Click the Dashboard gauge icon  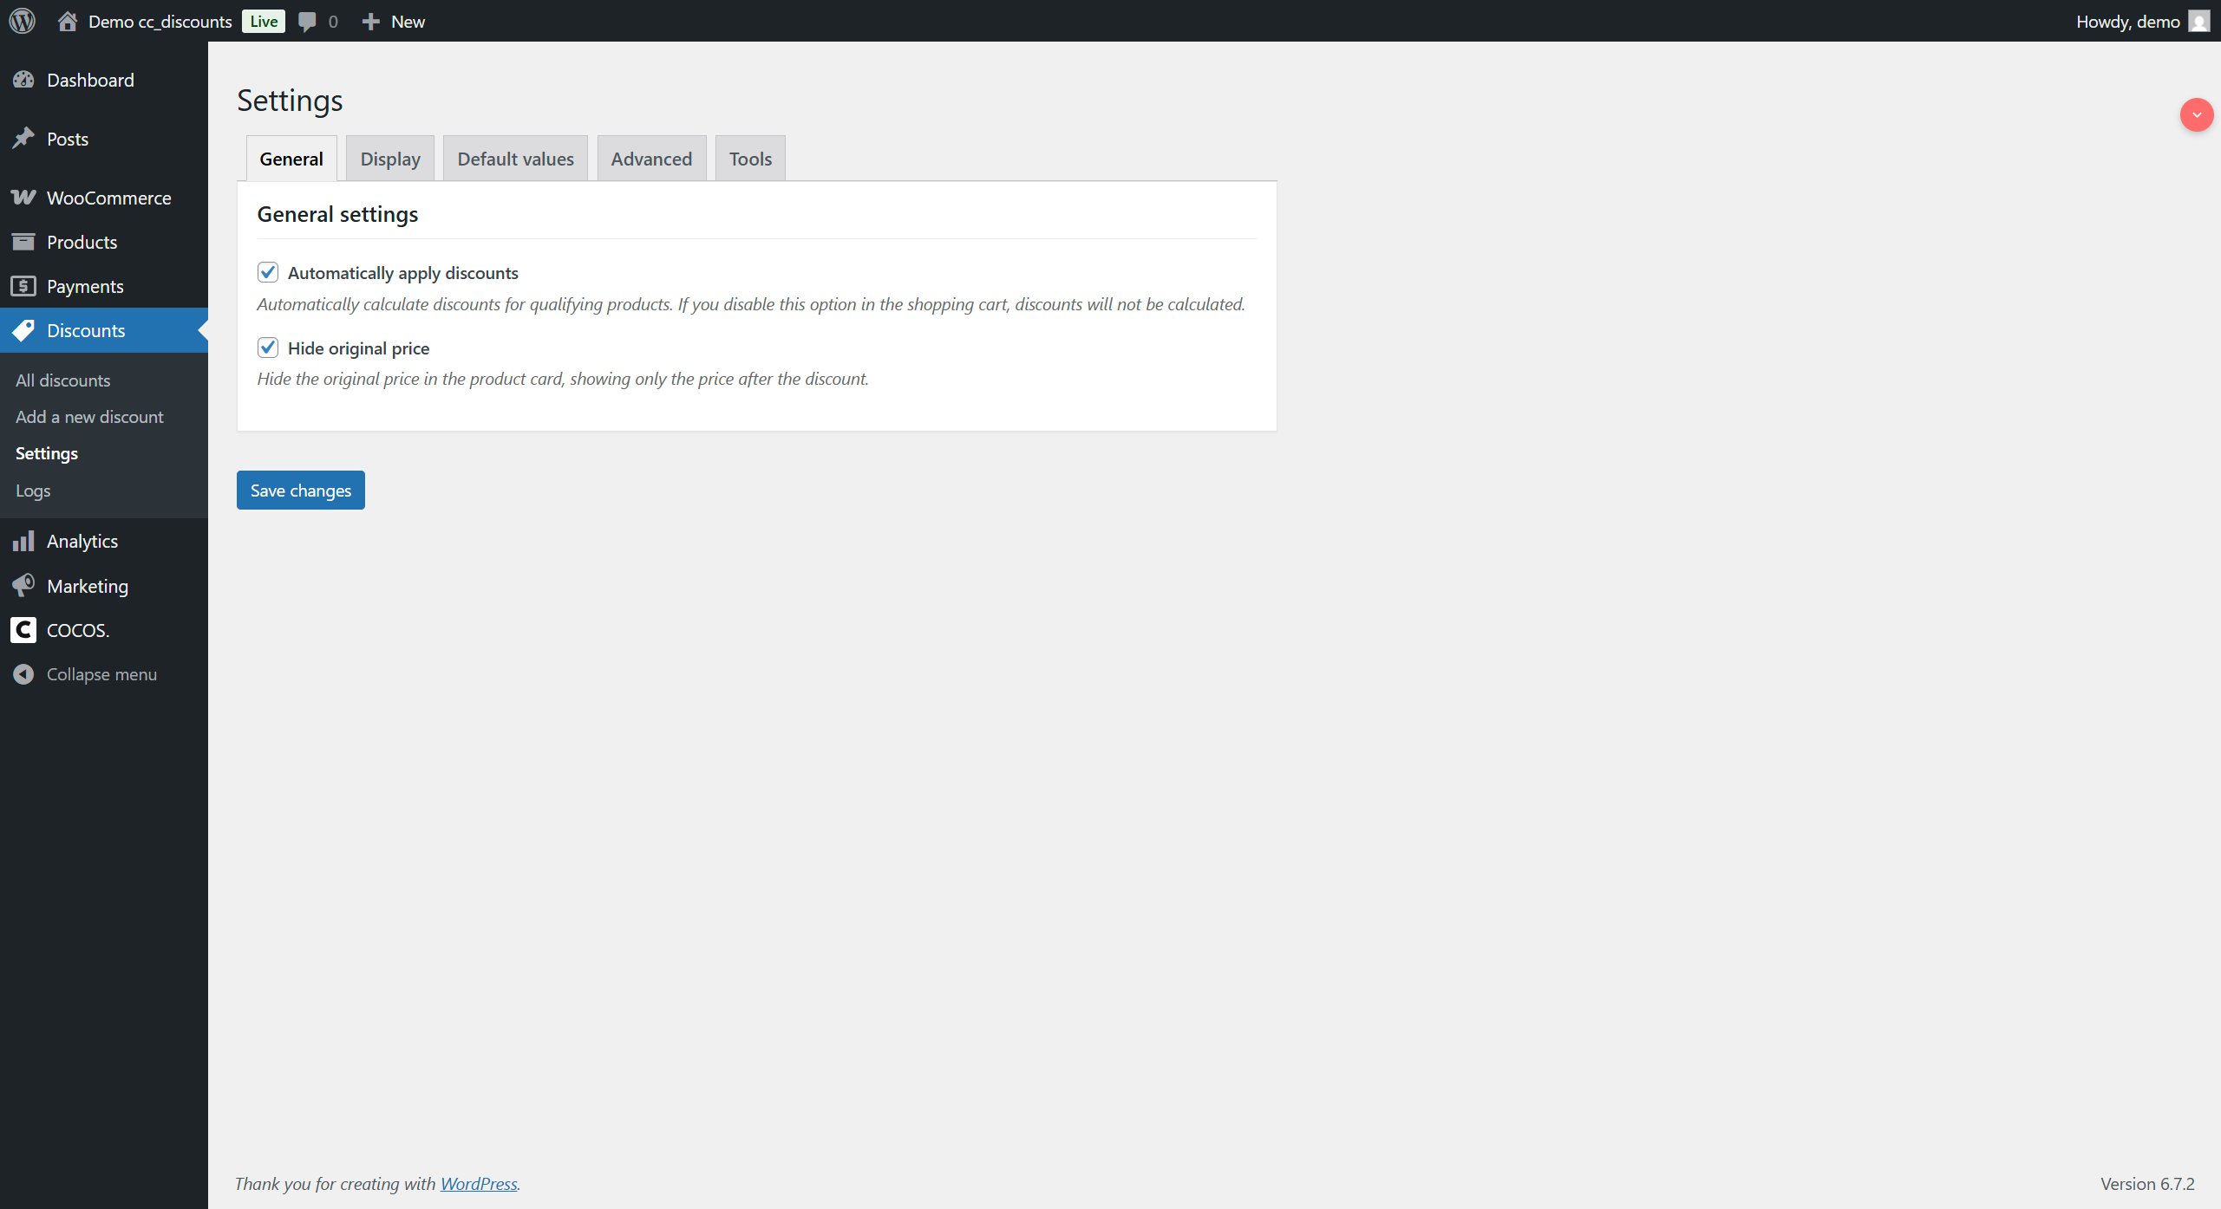tap(23, 80)
